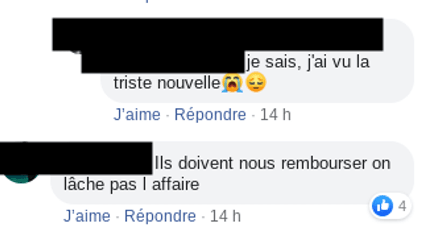439x236 pixels.
Task: Click the blue thumbs-up reaction icon
Action: pos(382,206)
